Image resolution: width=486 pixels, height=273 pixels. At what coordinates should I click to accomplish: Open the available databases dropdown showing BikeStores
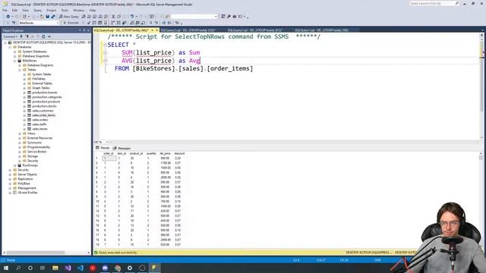click(x=39, y=23)
